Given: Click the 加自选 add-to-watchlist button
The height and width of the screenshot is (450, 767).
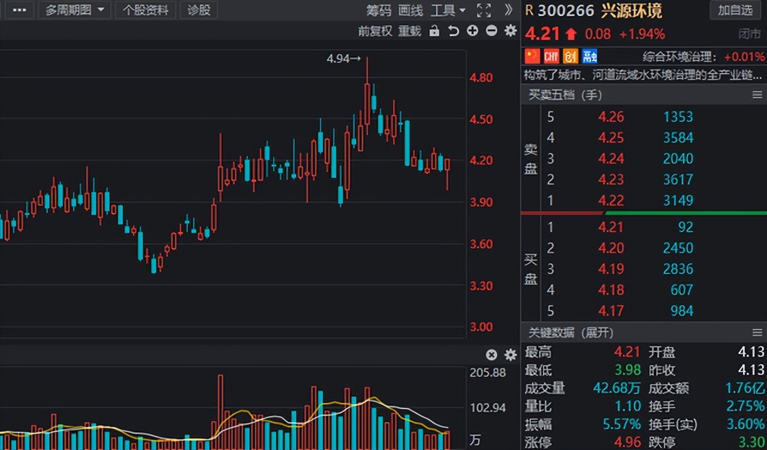Looking at the screenshot, I should (x=735, y=10).
